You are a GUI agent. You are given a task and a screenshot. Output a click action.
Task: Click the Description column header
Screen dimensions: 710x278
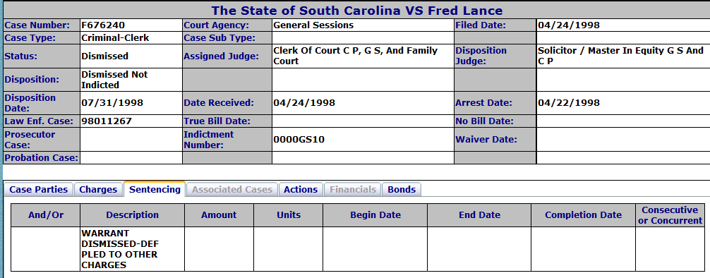point(132,215)
